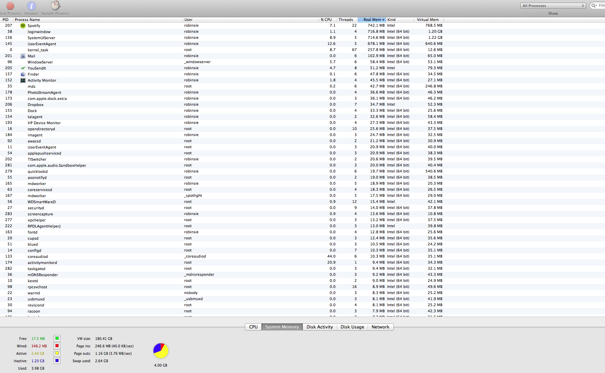Switch to the CPU tab
605x373 pixels.
(x=253, y=327)
